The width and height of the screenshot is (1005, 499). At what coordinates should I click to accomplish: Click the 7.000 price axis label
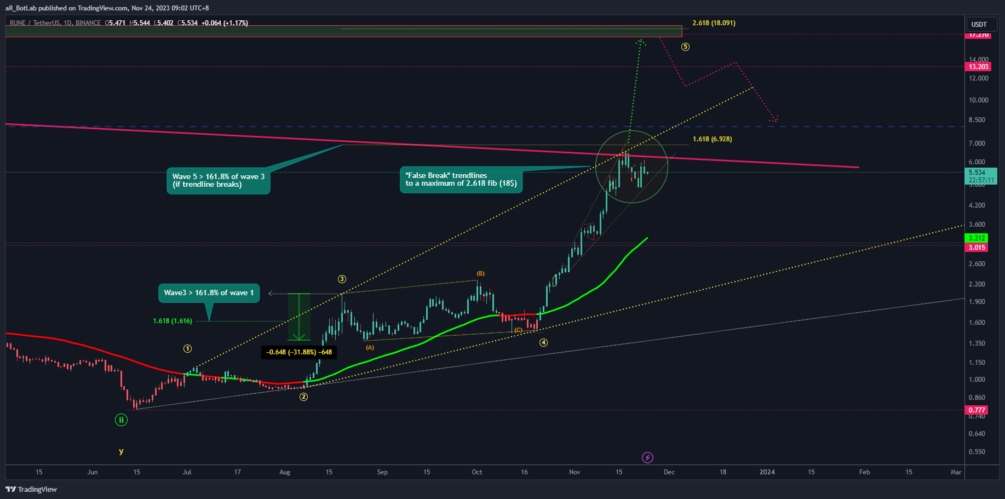click(x=977, y=144)
